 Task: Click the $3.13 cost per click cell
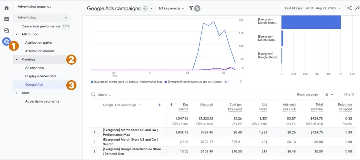tap(291, 142)
